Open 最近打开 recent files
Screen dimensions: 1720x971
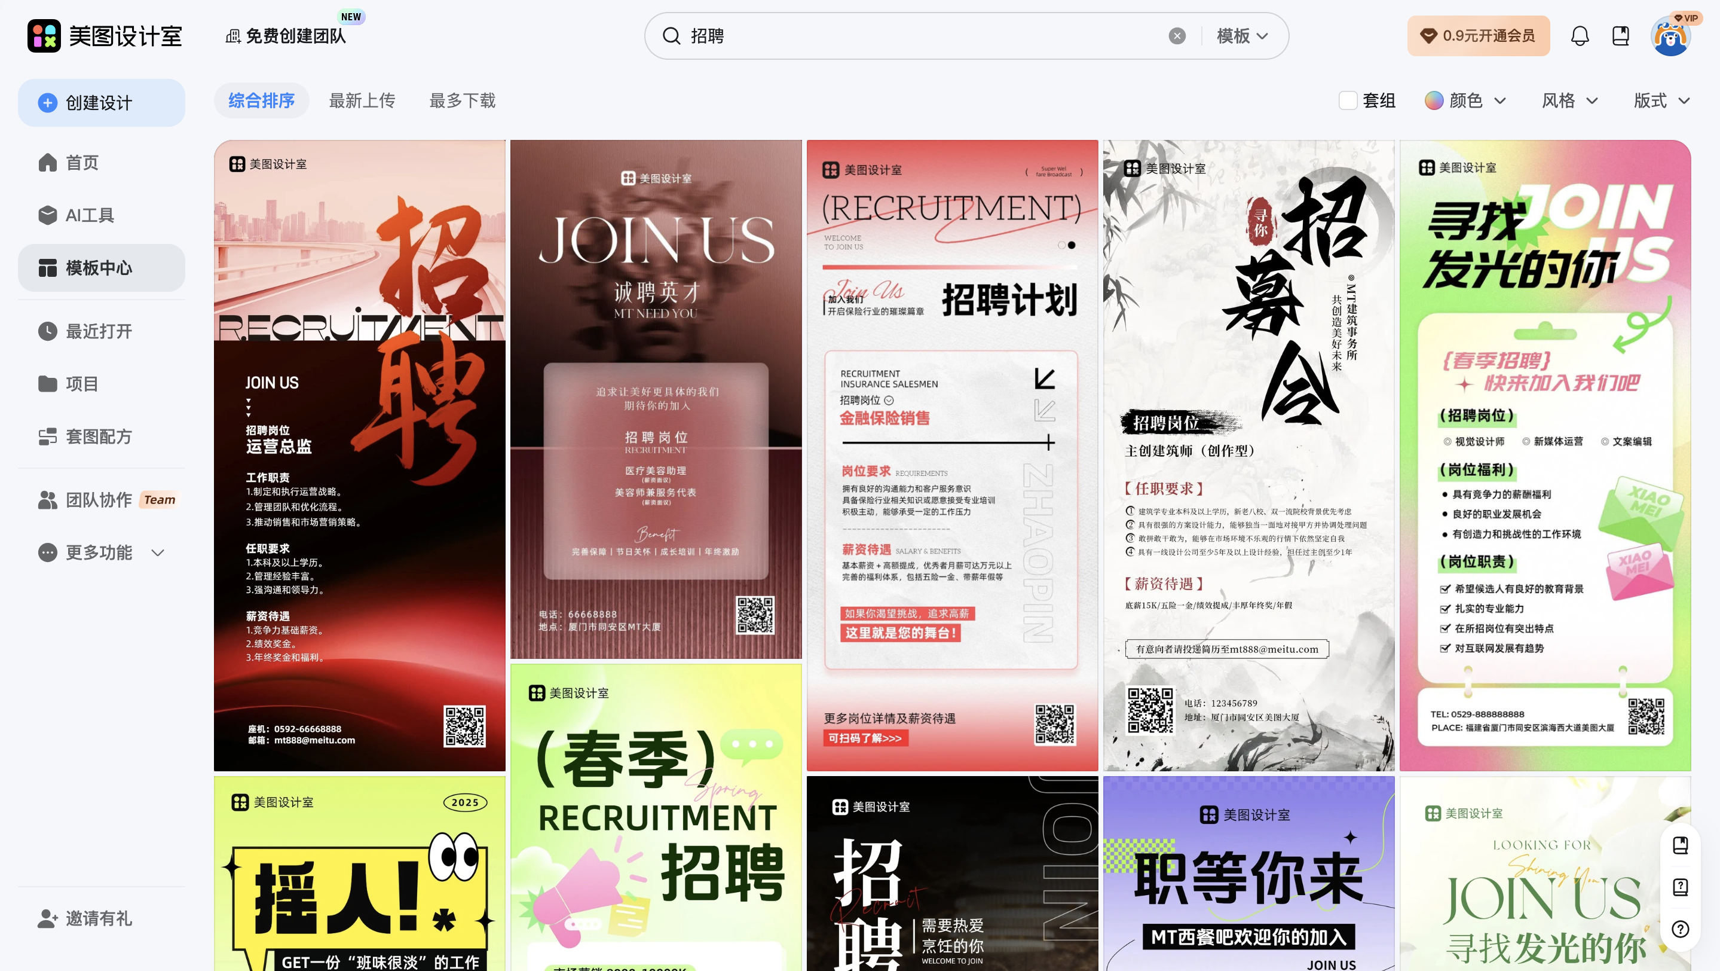[99, 331]
